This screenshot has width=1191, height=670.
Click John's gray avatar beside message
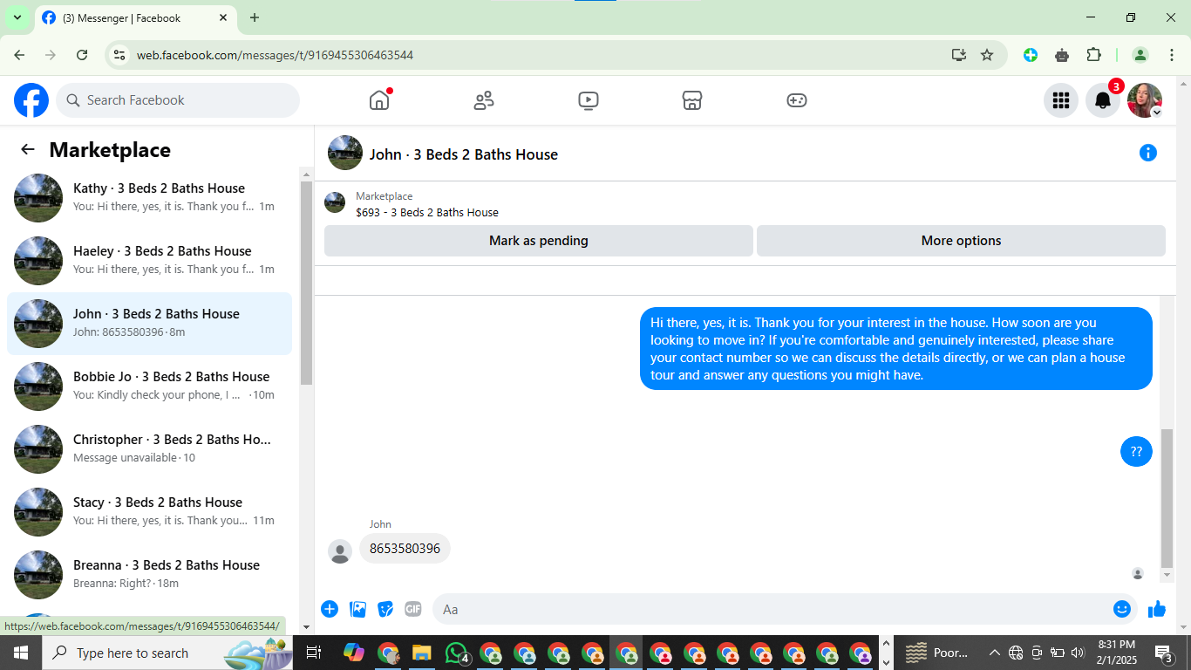340,551
